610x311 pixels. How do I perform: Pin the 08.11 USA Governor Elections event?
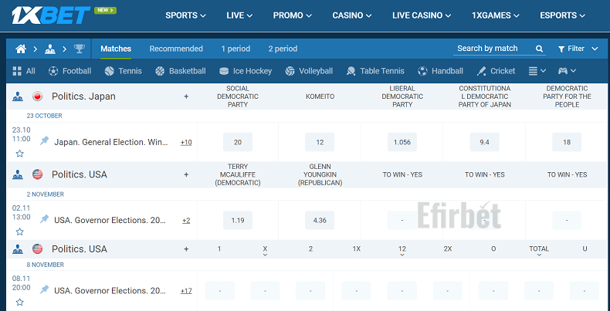pyautogui.click(x=44, y=290)
